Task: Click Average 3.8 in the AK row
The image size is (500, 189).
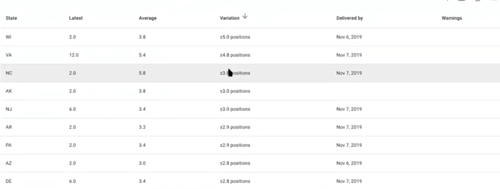Action: pyautogui.click(x=142, y=91)
